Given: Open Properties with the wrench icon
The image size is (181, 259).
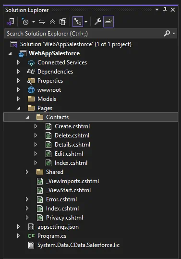Looking at the screenshot, I should coord(97,22).
